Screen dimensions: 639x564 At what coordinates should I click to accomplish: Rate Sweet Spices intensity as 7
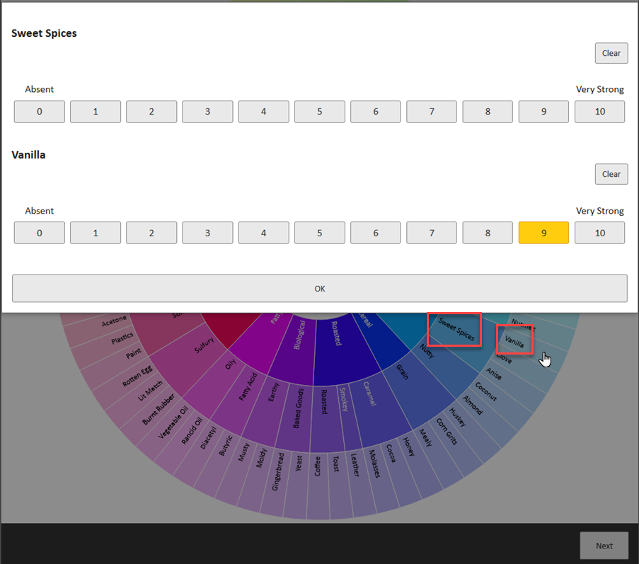[x=432, y=112]
